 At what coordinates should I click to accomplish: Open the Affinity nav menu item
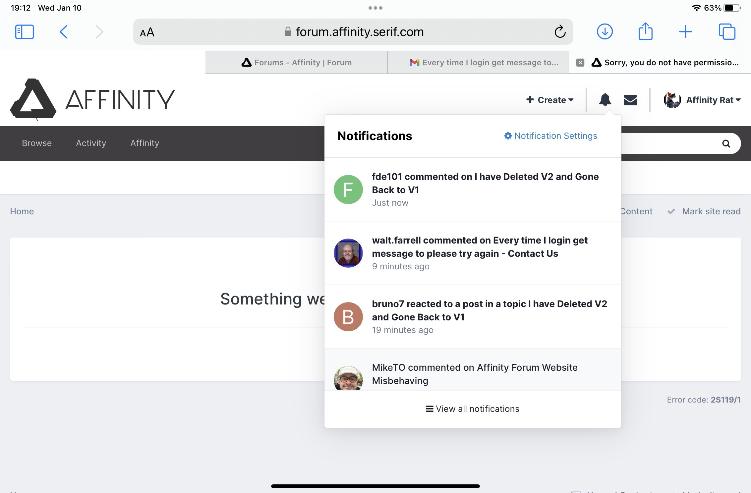(144, 143)
